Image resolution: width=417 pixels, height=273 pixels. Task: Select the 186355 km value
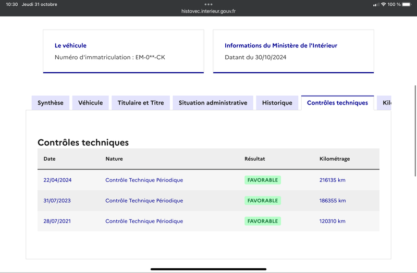tap(333, 201)
